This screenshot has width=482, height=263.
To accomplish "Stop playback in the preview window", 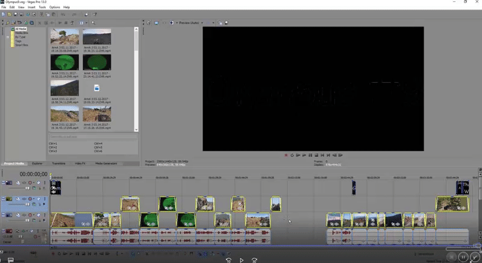I will [x=316, y=155].
